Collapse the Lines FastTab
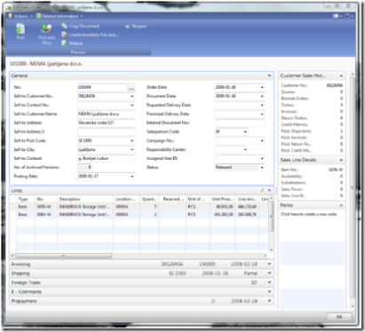Image resolution: width=365 pixels, height=332 pixels. pos(269,190)
